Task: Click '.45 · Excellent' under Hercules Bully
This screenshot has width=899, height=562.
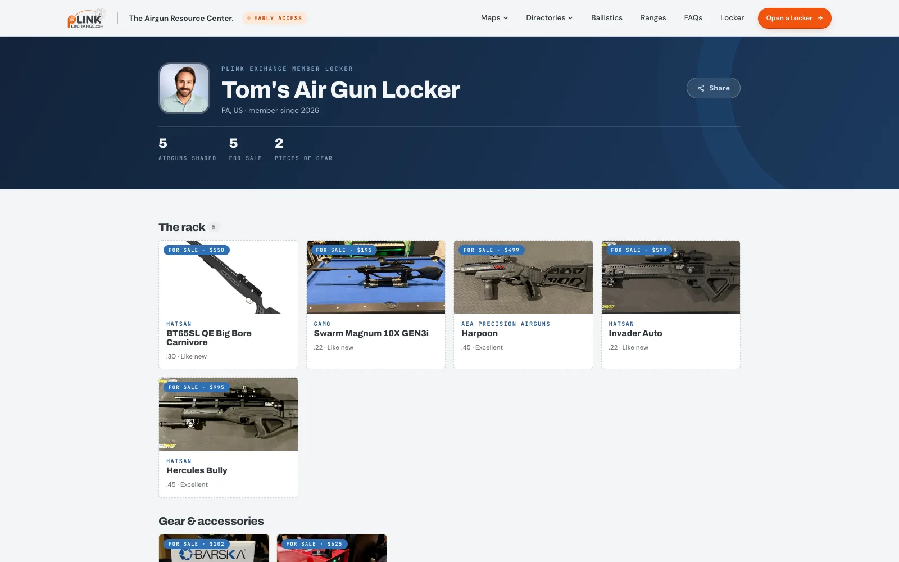Action: coord(187,484)
